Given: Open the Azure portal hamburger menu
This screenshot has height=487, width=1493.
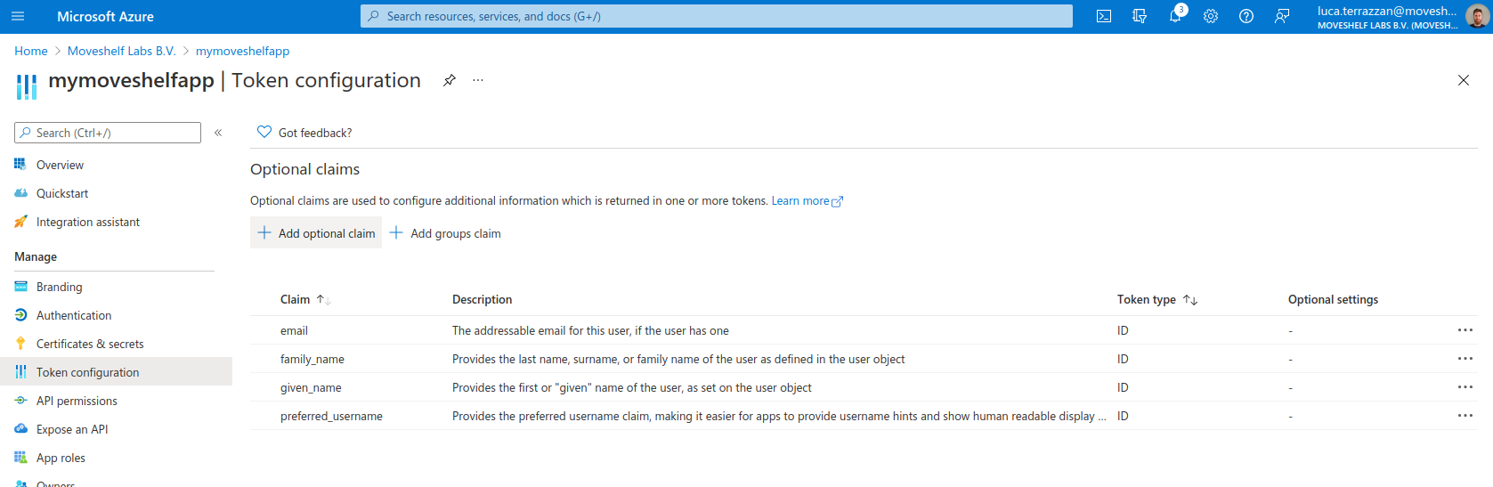Looking at the screenshot, I should click(18, 16).
